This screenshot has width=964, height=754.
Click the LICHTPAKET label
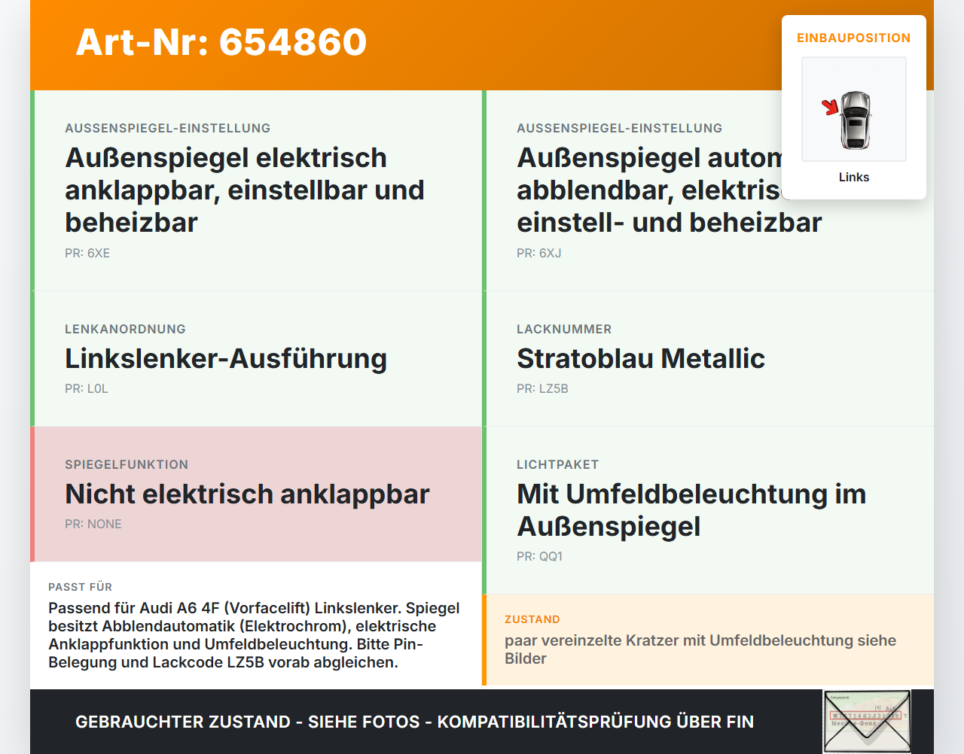coord(557,464)
